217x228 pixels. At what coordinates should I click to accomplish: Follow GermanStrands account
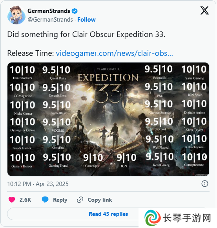point(86,20)
